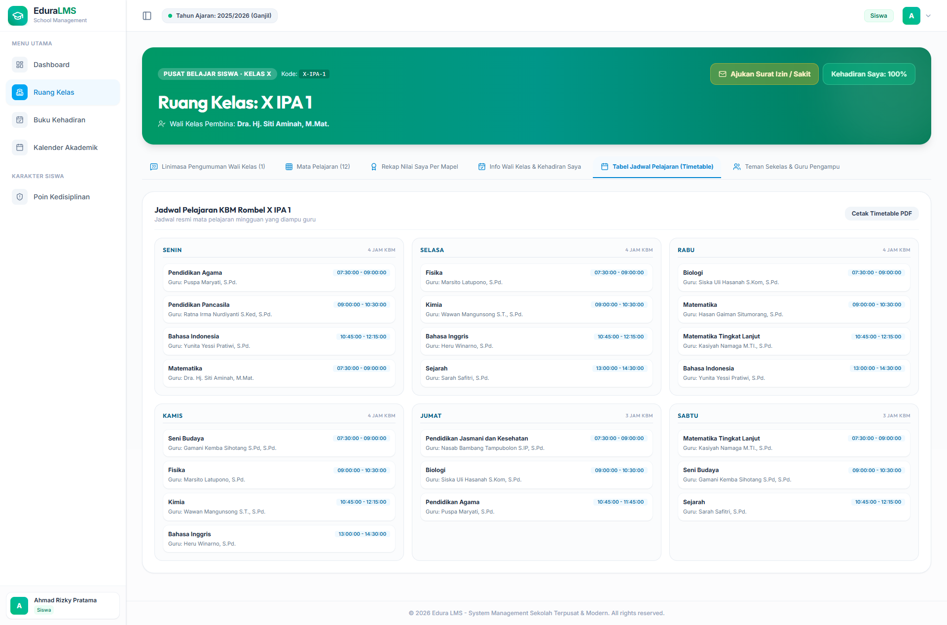Open the Buku Kehadiran menu label

(59, 120)
